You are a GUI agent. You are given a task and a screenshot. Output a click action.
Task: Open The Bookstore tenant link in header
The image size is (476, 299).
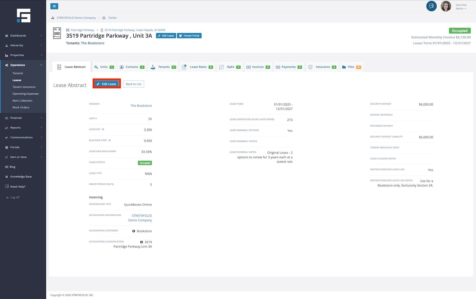(92, 43)
